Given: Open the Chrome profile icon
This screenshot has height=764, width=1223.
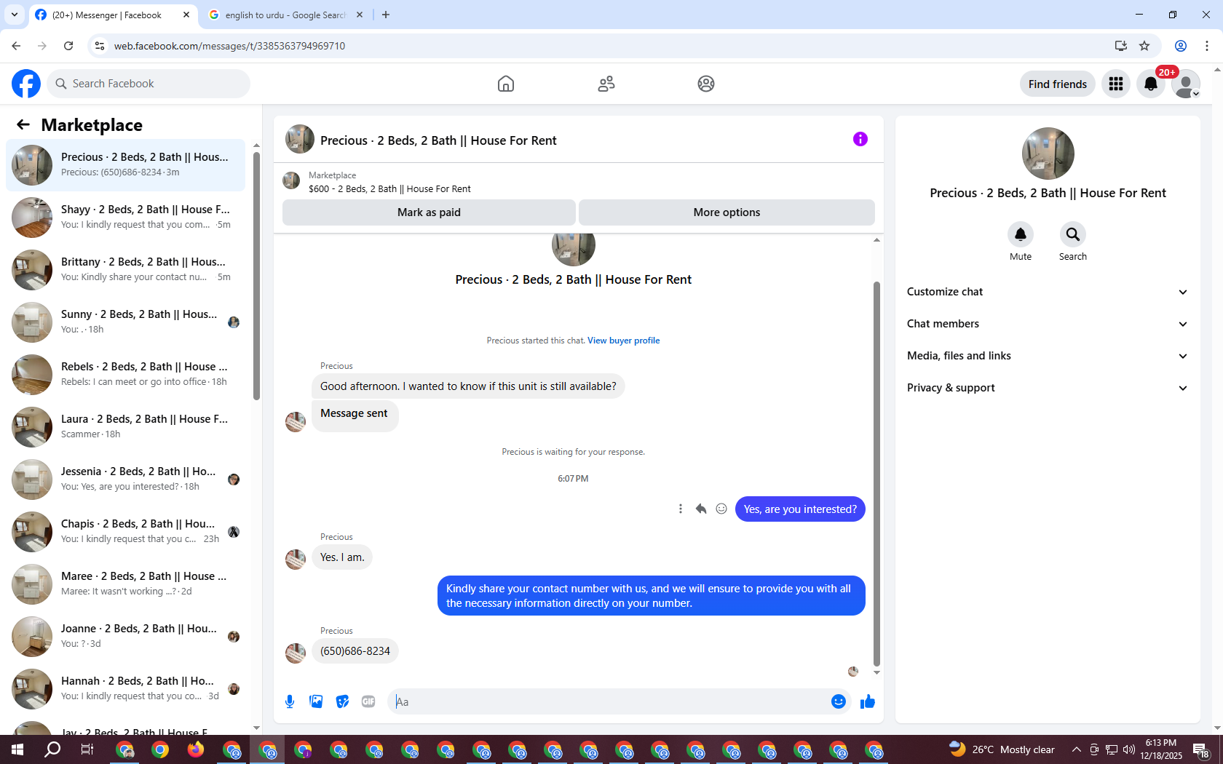Looking at the screenshot, I should 1181,46.
